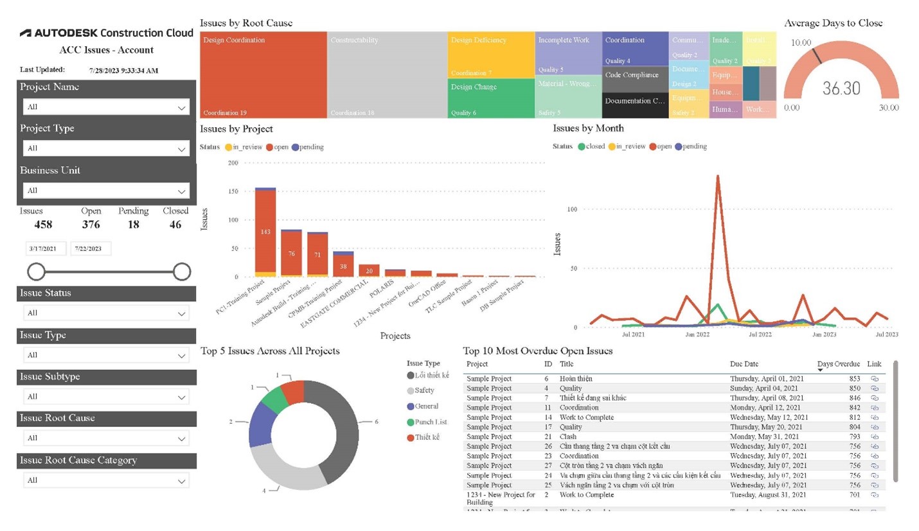Click the Days Overdue column header
This screenshot has height=531, width=919.
(x=838, y=364)
